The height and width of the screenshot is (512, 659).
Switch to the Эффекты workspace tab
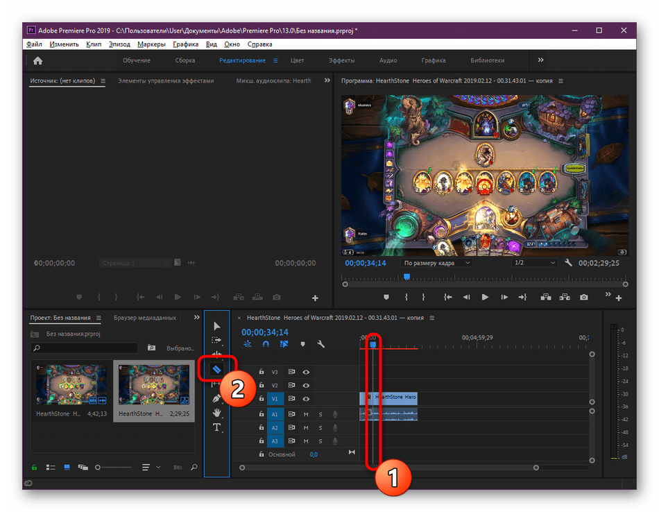[341, 60]
